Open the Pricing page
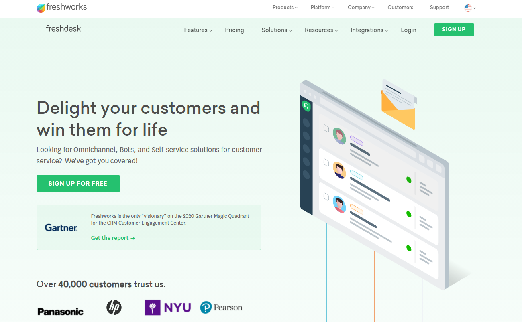 click(x=234, y=30)
